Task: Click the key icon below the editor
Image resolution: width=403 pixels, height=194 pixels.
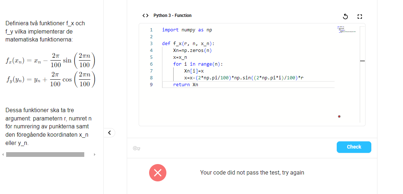Action: coord(136,148)
